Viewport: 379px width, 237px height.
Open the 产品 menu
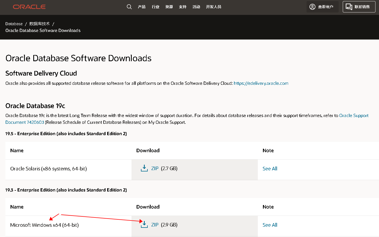pyautogui.click(x=141, y=7)
